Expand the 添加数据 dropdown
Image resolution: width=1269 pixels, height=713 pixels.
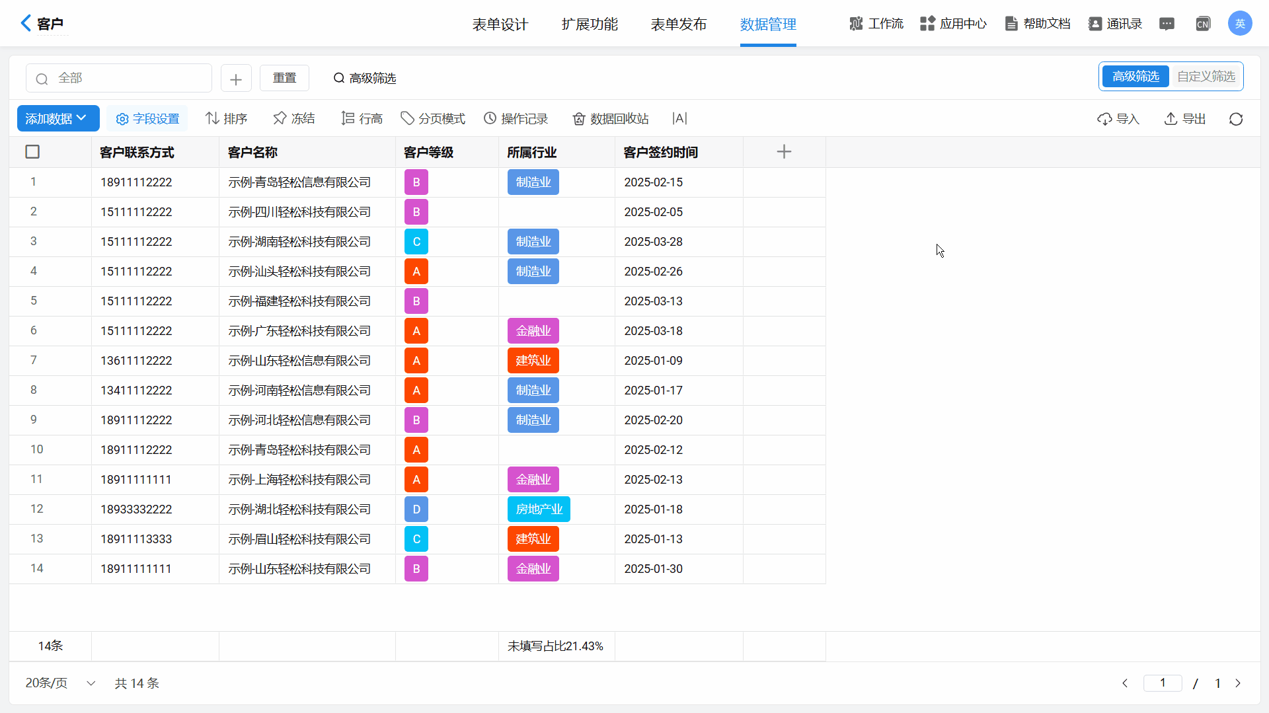[58, 118]
